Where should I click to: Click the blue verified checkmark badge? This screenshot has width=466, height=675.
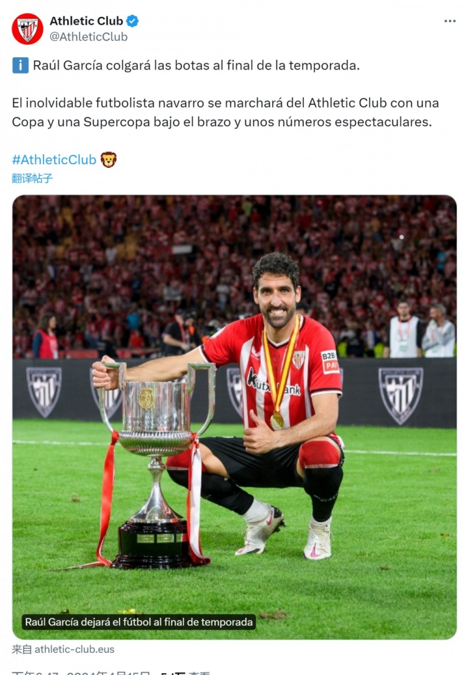132,21
